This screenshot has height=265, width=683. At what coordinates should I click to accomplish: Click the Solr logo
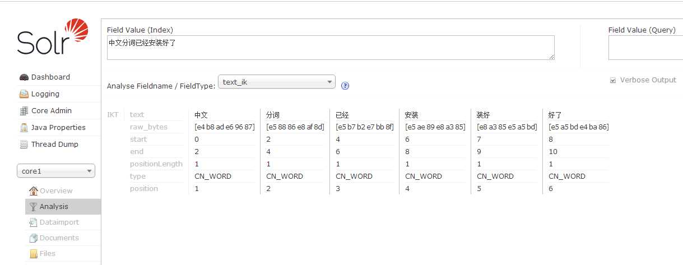(53, 37)
